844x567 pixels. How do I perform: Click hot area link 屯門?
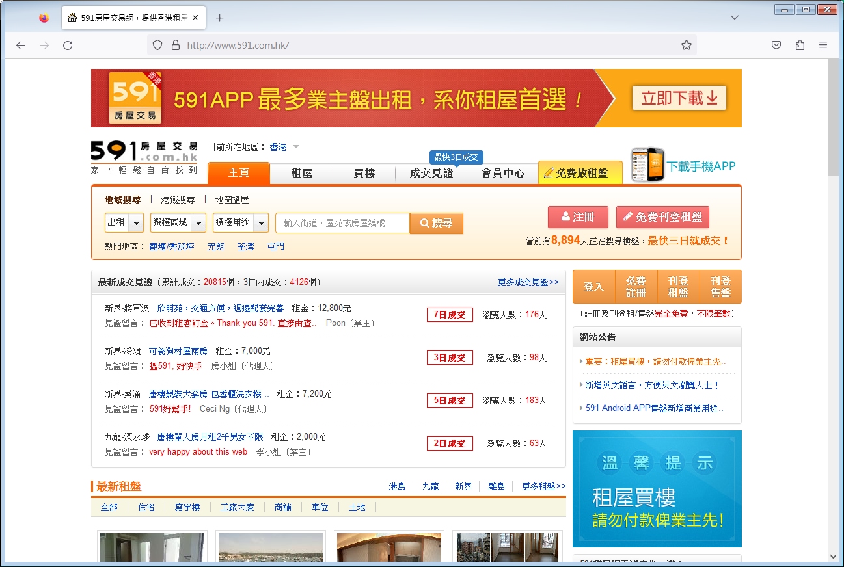(x=275, y=246)
